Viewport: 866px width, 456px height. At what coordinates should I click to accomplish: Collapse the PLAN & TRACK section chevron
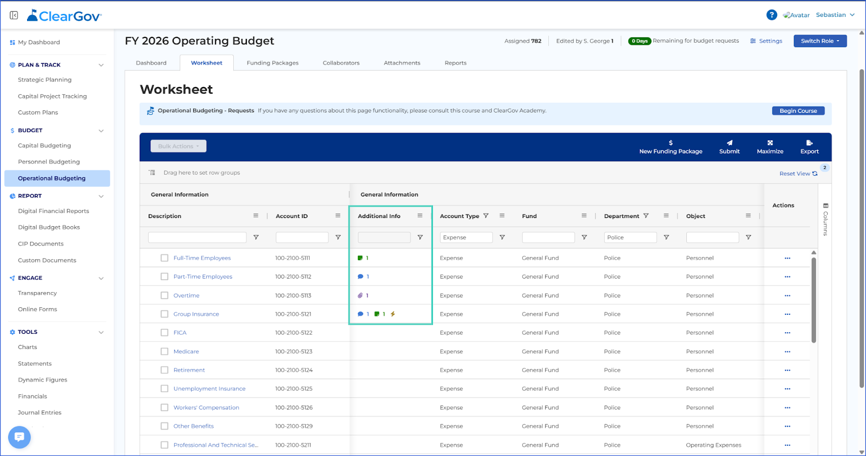101,65
